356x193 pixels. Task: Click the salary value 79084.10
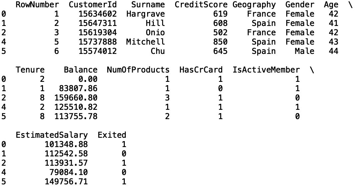[x=69, y=172]
